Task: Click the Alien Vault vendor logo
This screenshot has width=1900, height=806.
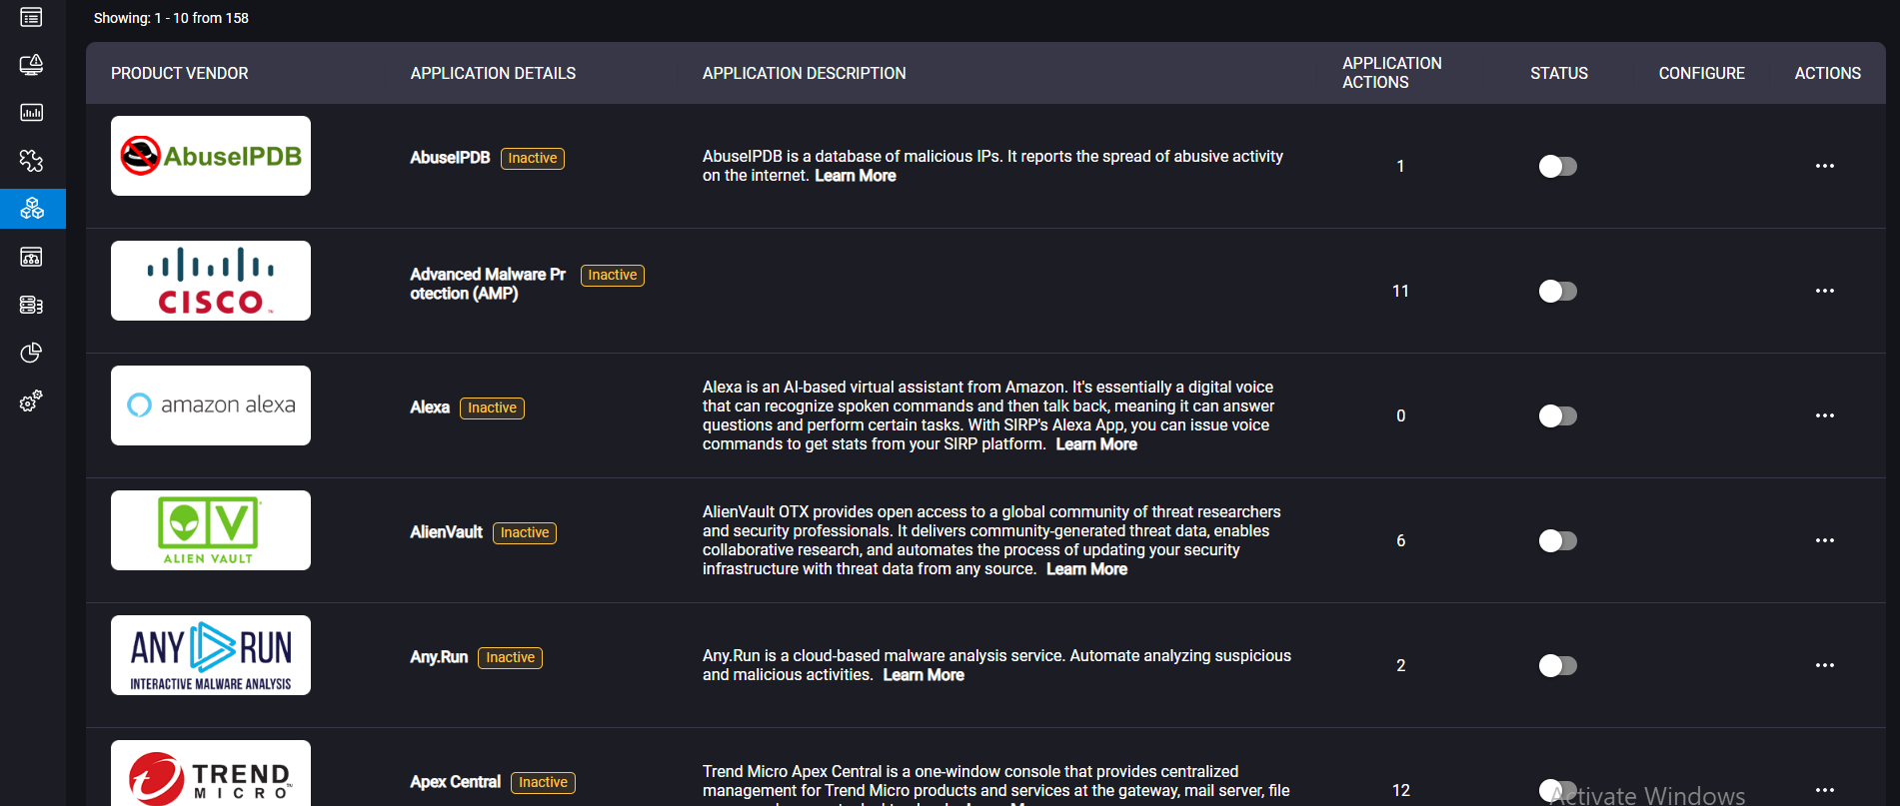Action: pos(211,530)
